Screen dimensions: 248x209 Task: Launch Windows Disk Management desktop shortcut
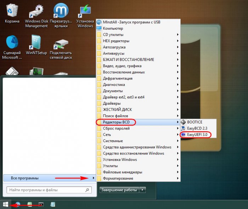click(36, 16)
